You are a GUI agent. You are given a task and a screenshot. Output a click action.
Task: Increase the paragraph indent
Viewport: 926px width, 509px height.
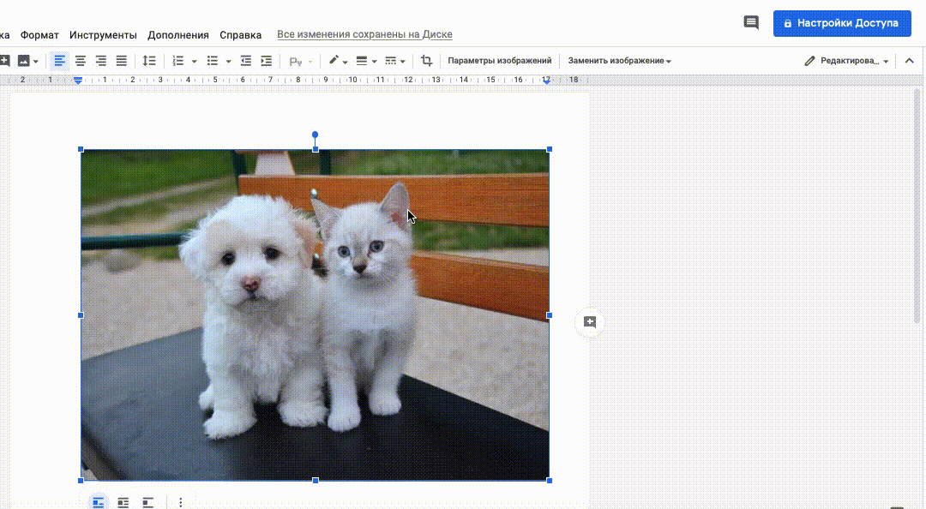point(267,61)
